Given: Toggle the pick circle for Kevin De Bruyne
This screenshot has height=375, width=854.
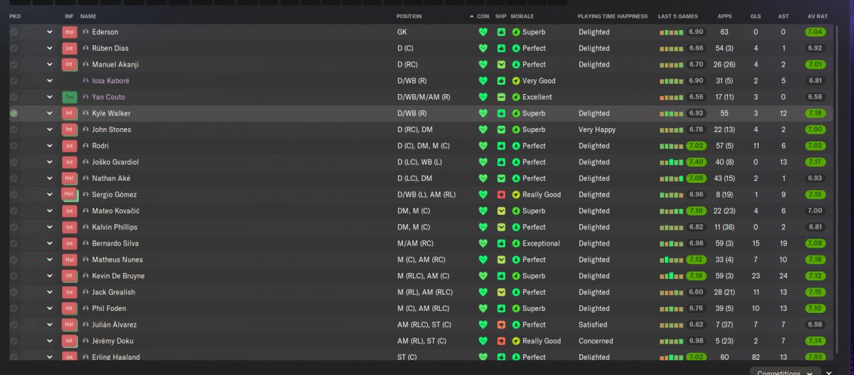Looking at the screenshot, I should pos(14,276).
